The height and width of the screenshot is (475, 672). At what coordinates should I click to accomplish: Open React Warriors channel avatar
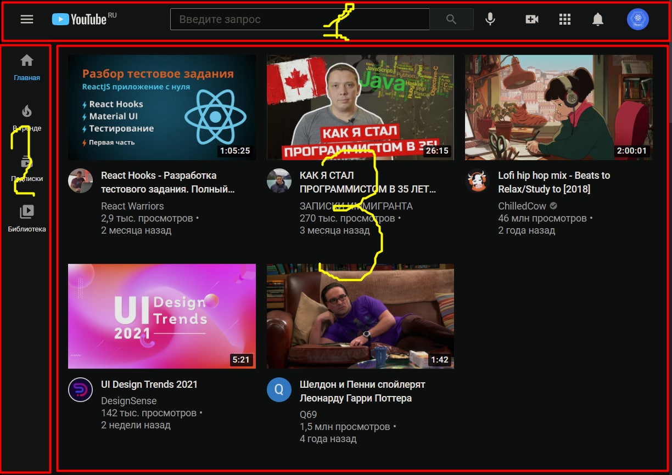[80, 180]
